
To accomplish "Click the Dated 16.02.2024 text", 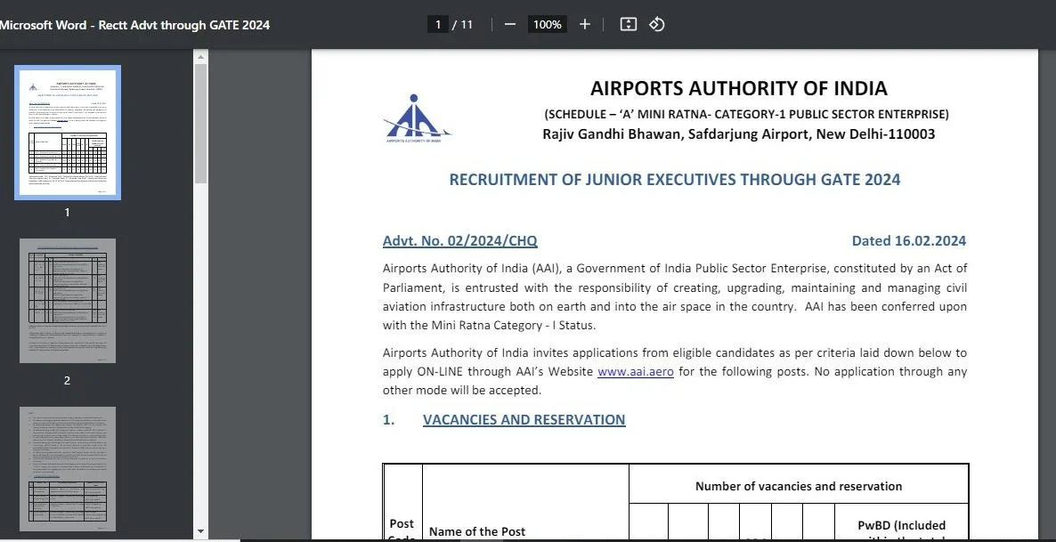I will [x=908, y=241].
